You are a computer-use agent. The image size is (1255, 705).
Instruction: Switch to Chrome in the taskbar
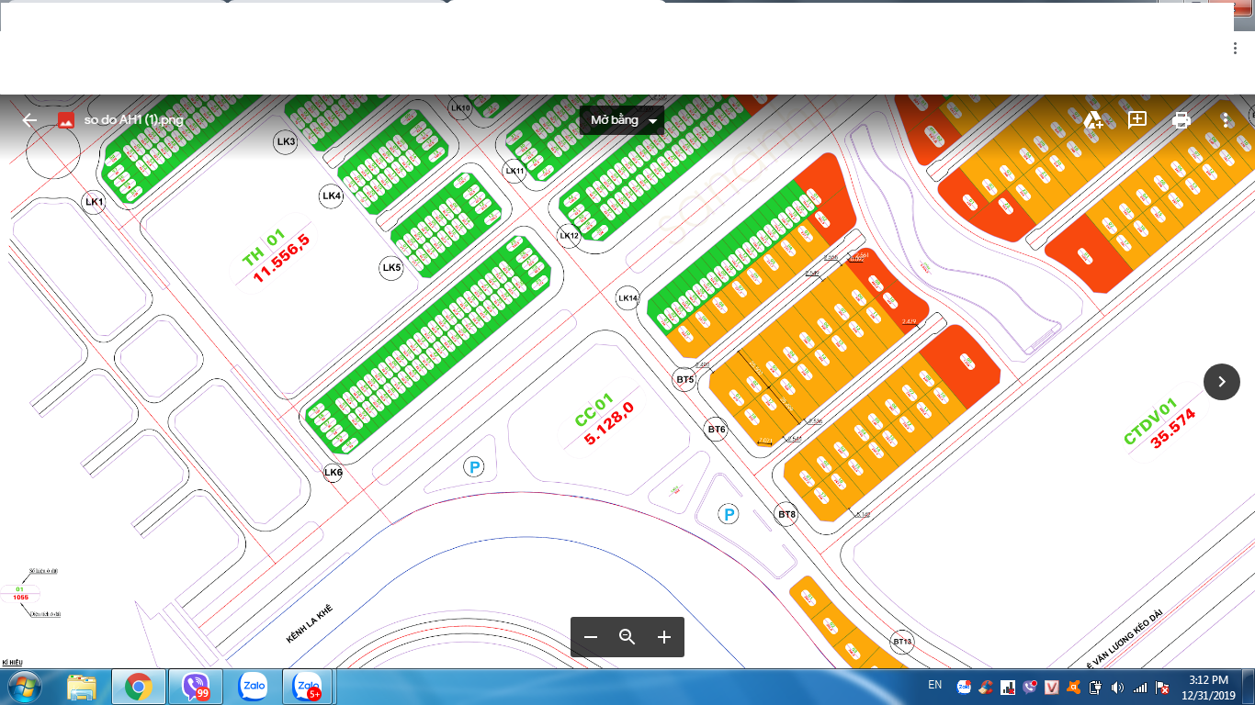click(139, 687)
